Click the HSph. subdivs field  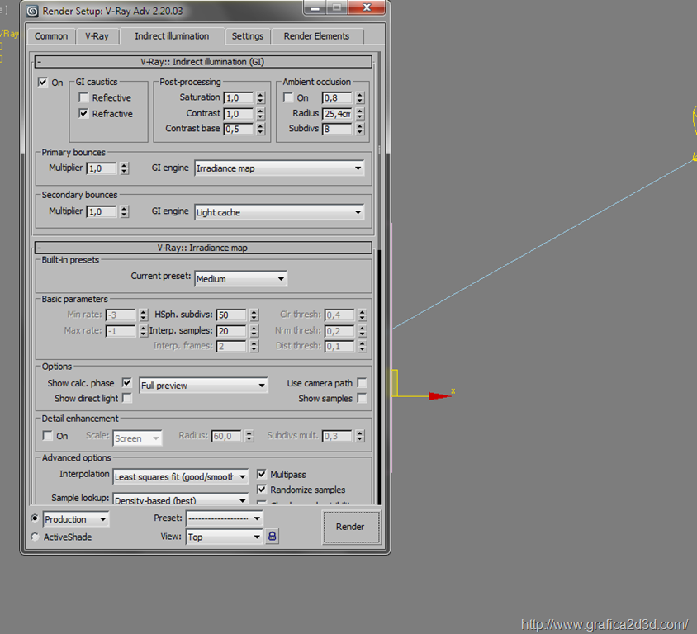[x=231, y=315]
